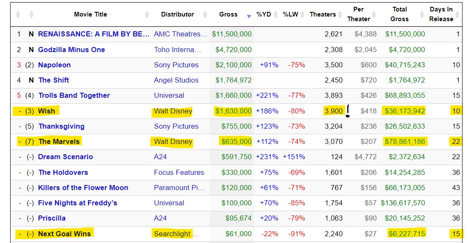The image size is (468, 243).
Task: Click Focus Features distributor link
Action: pyautogui.click(x=179, y=172)
